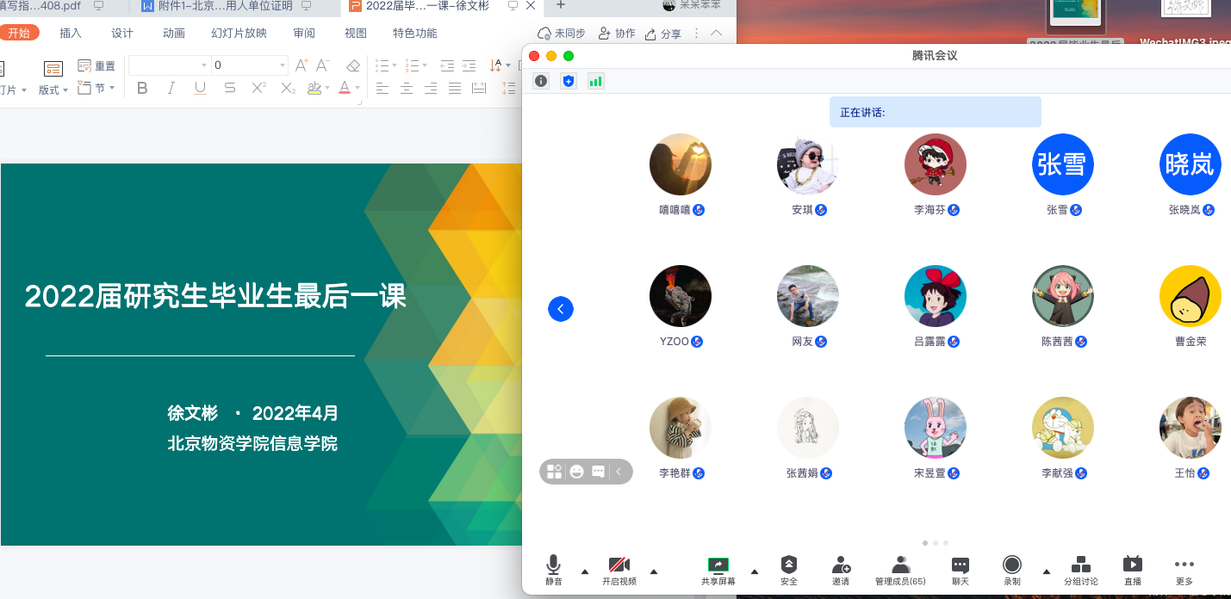Viewport: 1231px width, 599px height.
Task: Open the font color picker A
Action: 345,88
